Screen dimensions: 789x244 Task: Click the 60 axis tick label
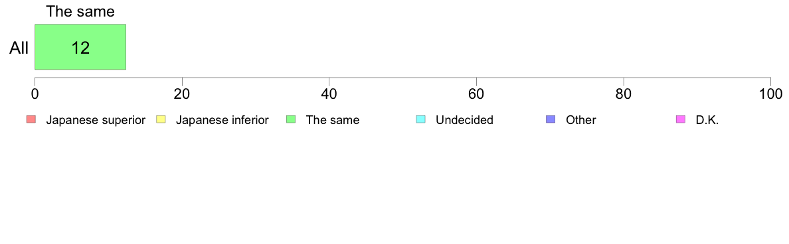tap(476, 94)
